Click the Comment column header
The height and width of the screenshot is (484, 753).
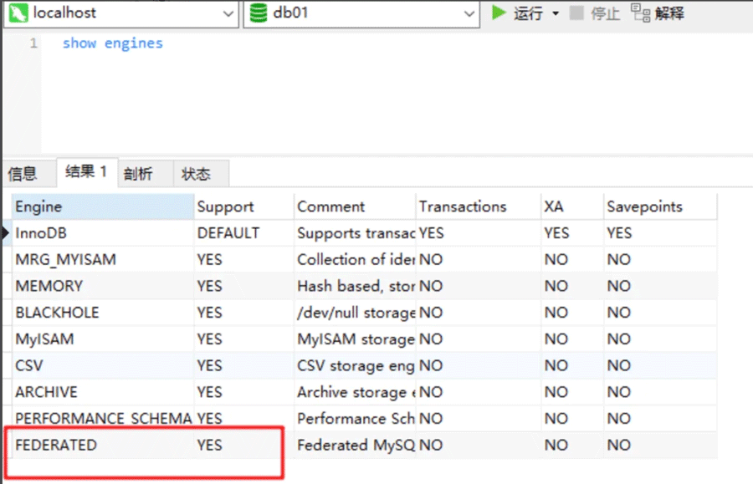pos(355,206)
